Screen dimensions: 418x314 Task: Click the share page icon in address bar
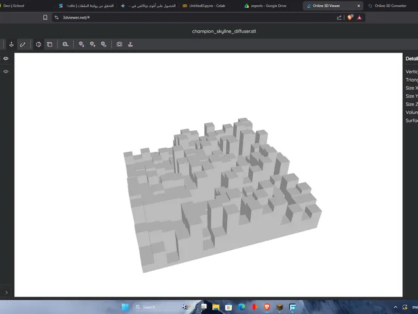pos(339,18)
